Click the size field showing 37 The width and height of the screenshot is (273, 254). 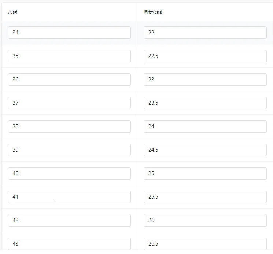coord(69,103)
